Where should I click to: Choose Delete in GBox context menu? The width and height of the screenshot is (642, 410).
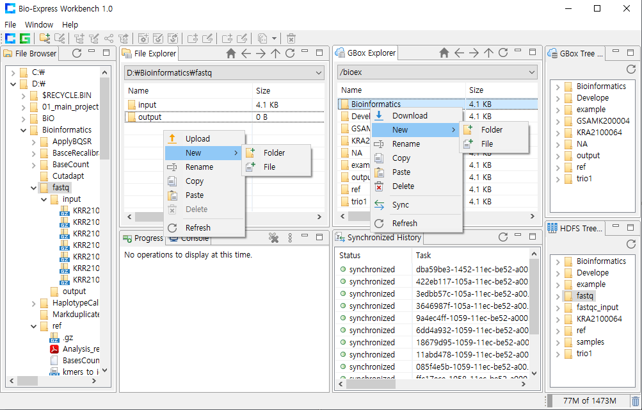pos(417,186)
